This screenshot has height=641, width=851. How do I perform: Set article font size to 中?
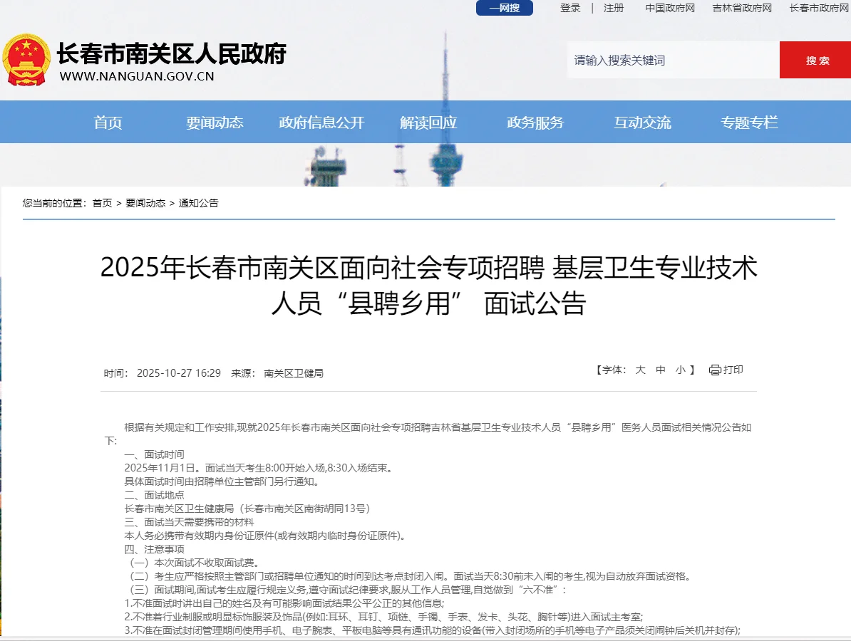tap(659, 370)
